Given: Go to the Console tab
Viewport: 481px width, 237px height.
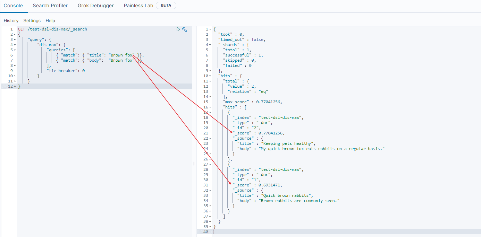Looking at the screenshot, I should tap(13, 6).
